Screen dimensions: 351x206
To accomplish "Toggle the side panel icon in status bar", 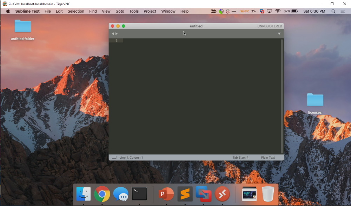I will tap(114, 158).
